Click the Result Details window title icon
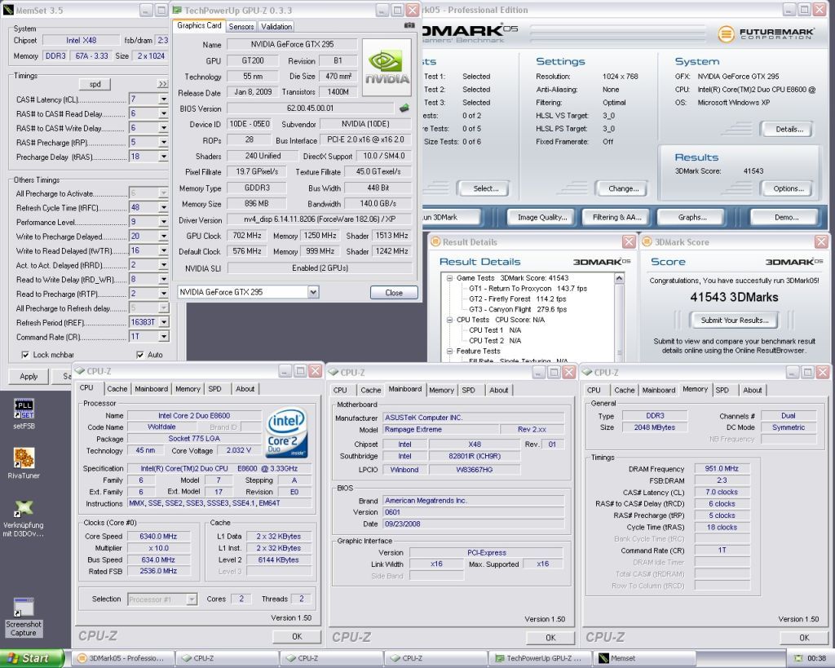This screenshot has height=668, width=835. click(435, 242)
